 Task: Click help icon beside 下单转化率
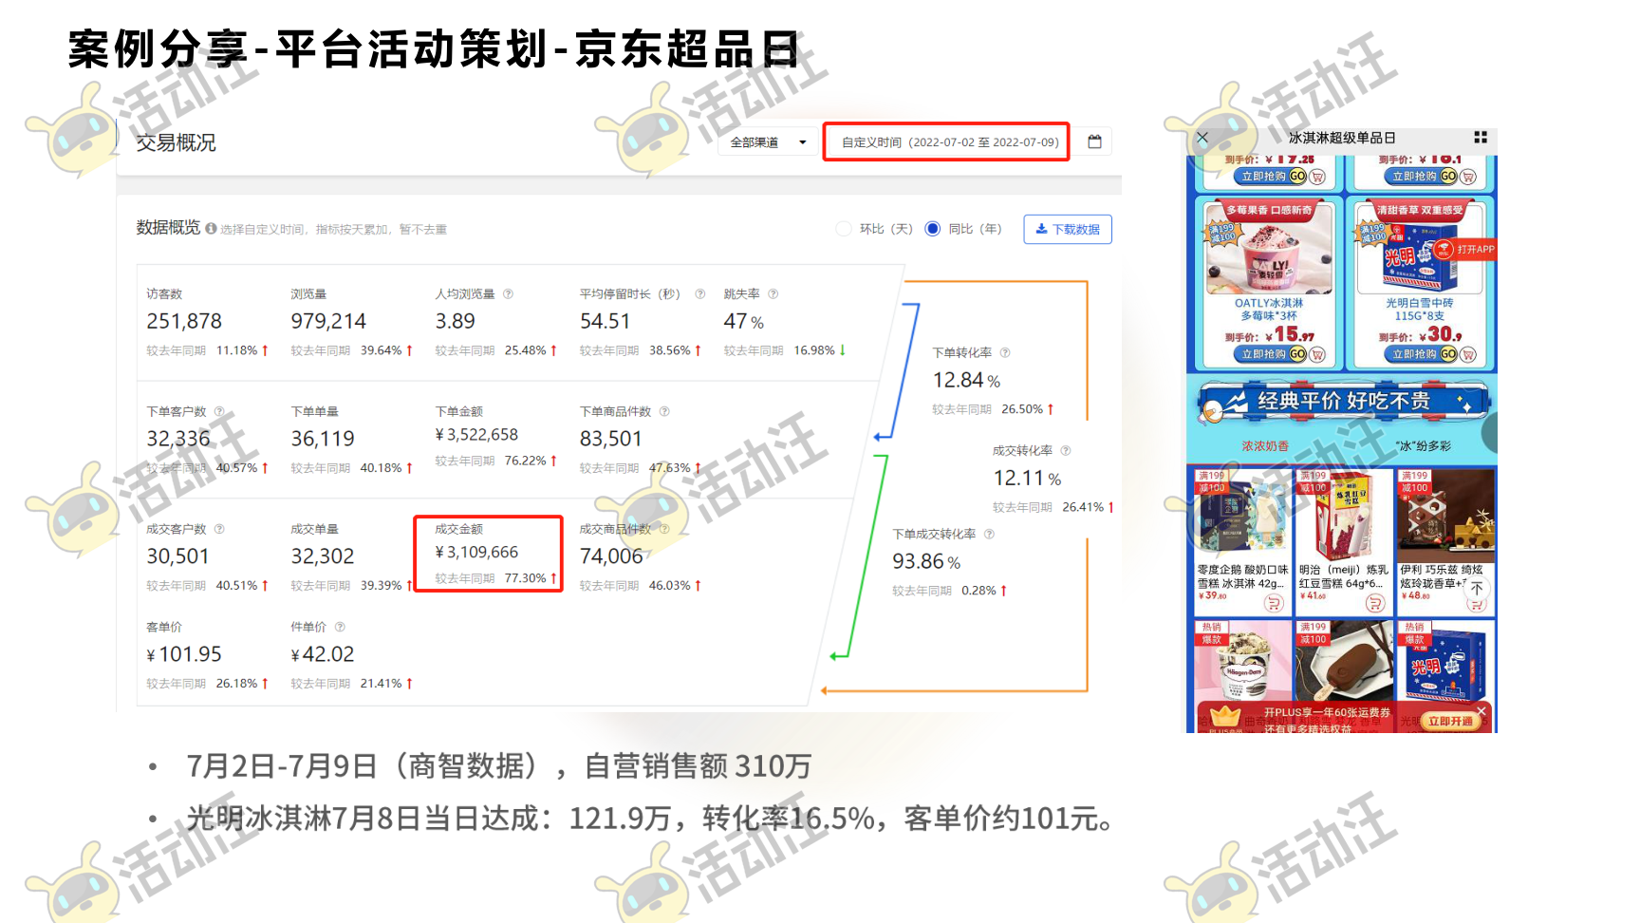coord(1005,353)
